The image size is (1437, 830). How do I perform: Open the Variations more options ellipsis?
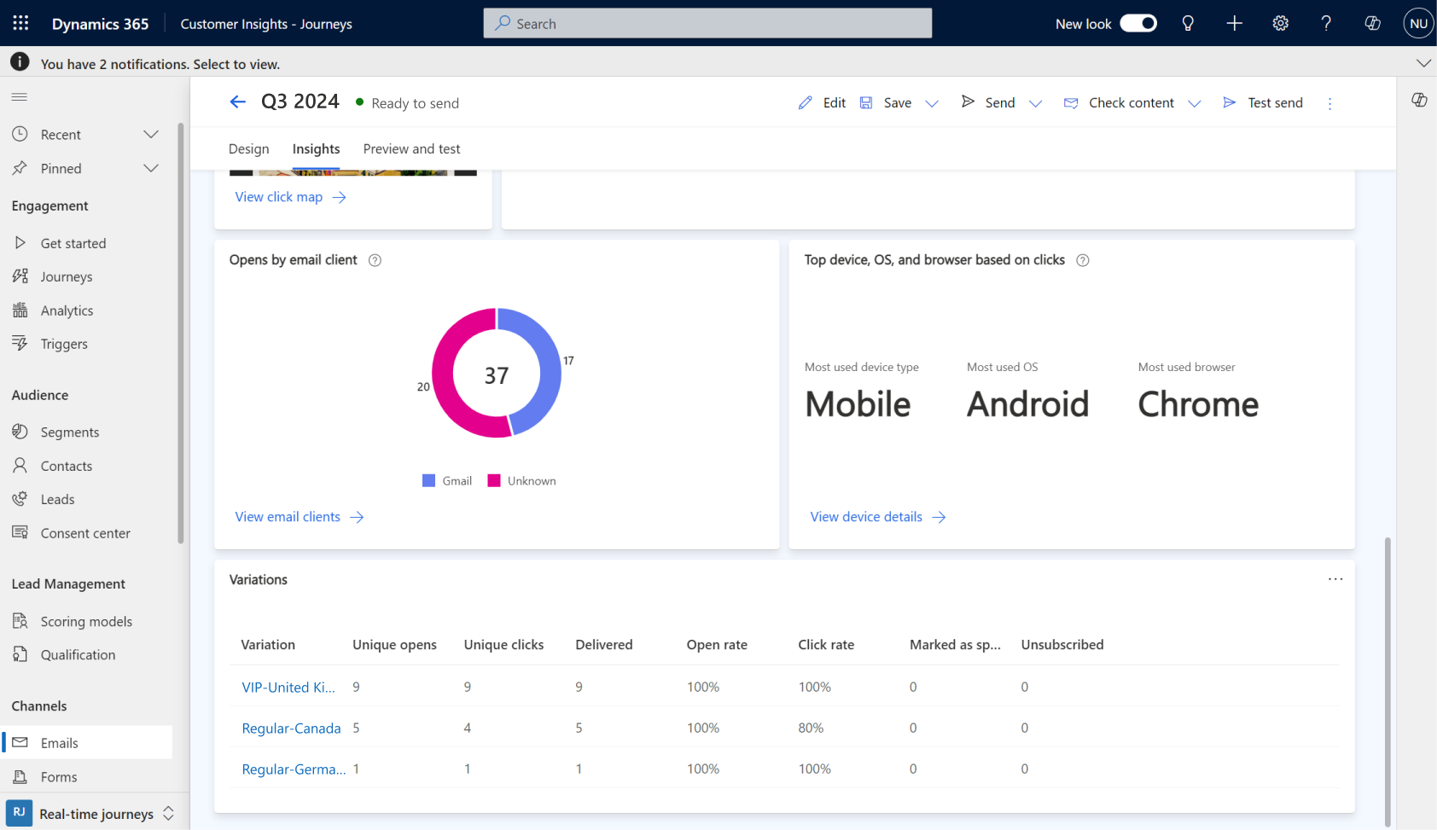click(x=1335, y=579)
